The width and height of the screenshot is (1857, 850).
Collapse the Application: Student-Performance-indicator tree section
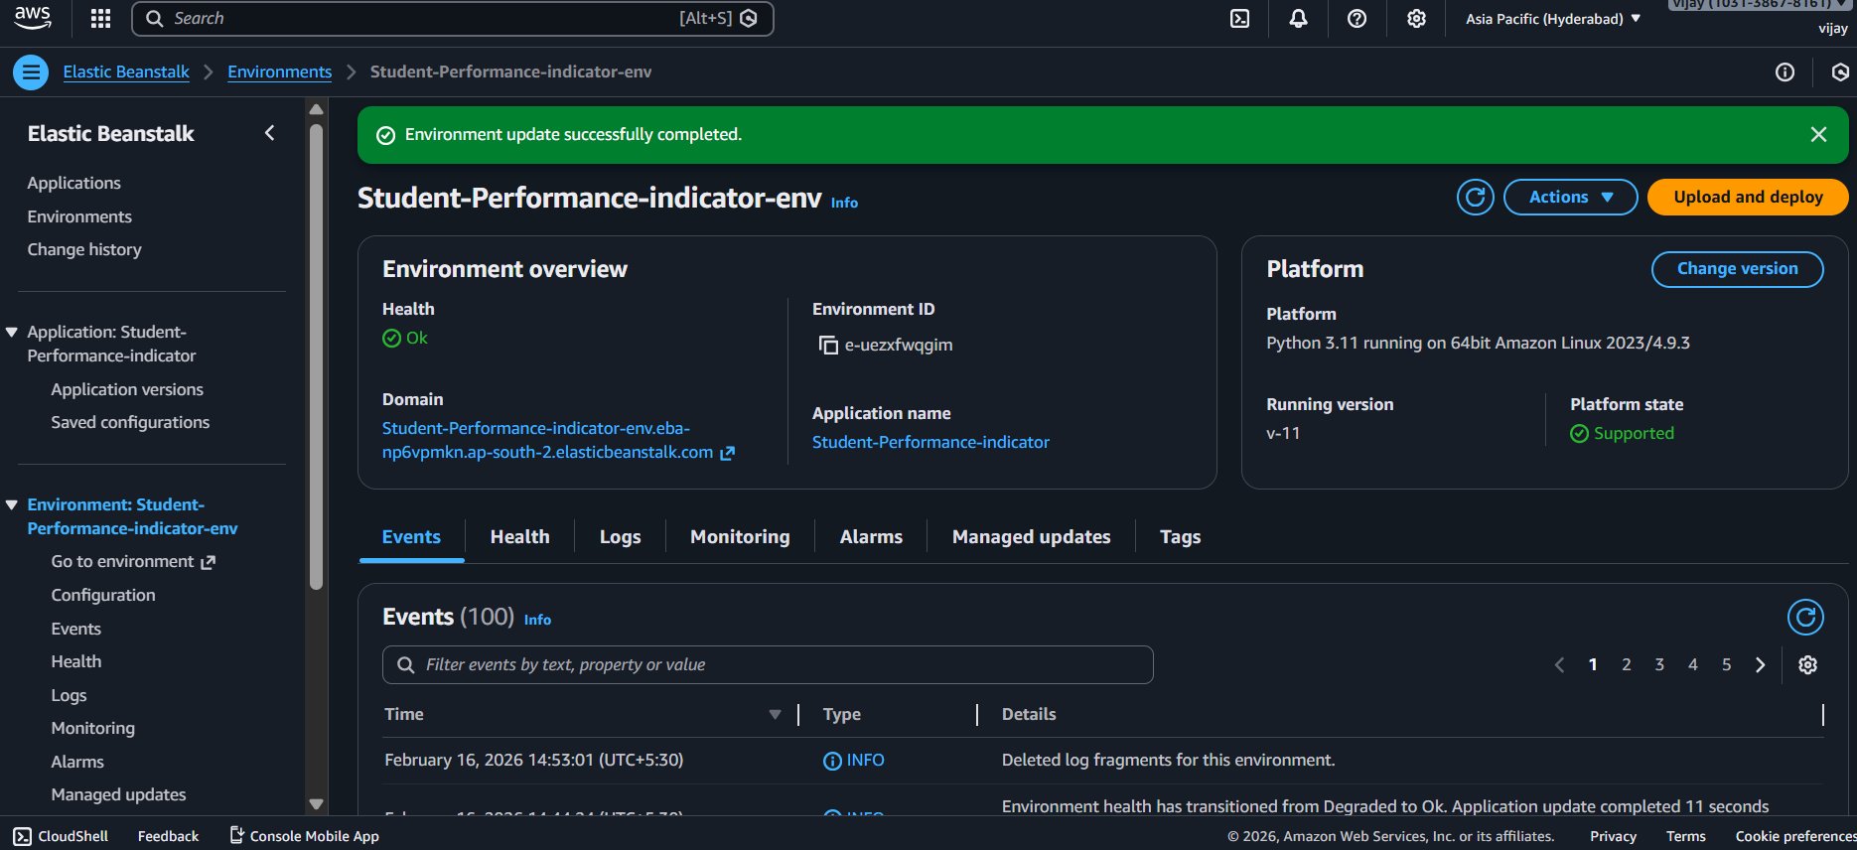click(12, 333)
